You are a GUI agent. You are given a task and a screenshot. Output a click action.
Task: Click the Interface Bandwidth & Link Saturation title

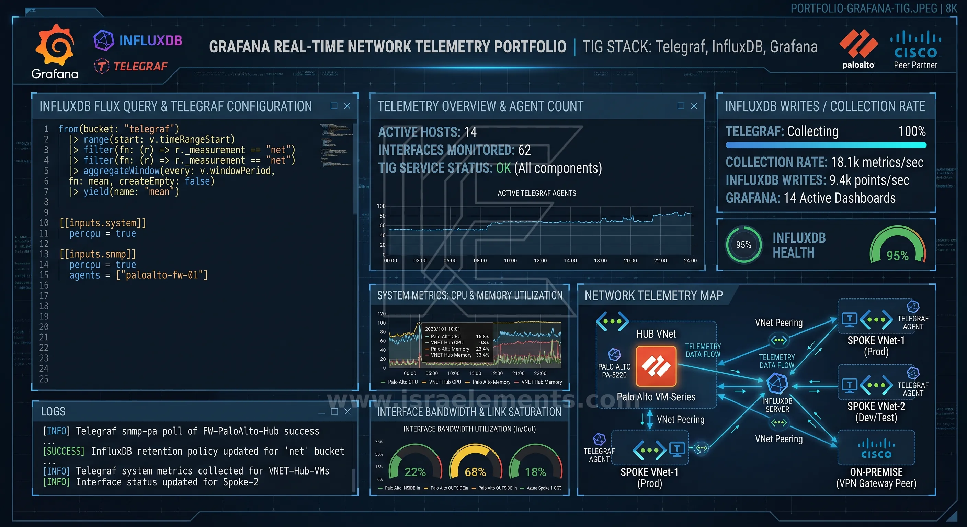pos(469,412)
